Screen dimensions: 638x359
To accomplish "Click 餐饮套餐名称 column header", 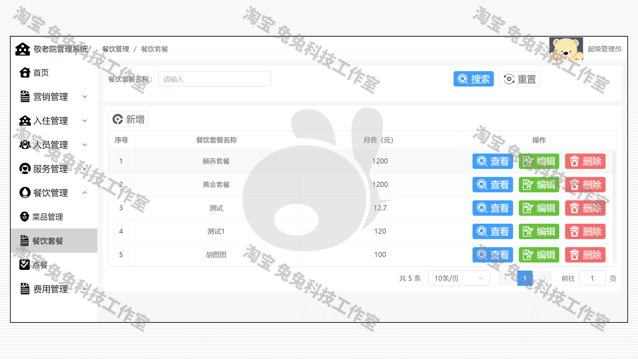I will [x=216, y=140].
